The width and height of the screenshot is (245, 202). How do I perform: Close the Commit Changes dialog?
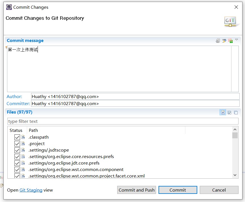(236, 7)
